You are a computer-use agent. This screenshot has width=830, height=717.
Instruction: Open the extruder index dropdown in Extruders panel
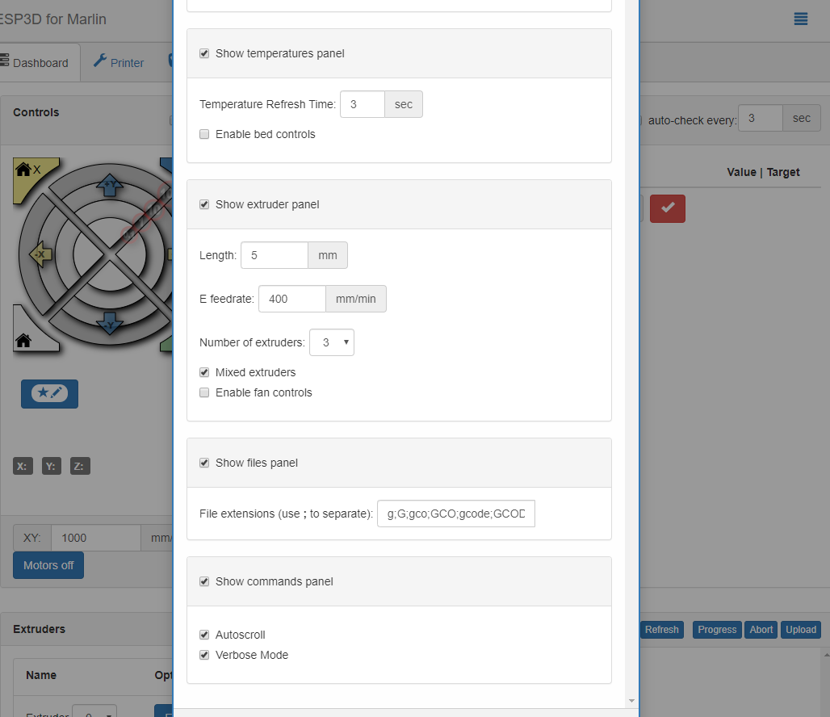pyautogui.click(x=94, y=712)
